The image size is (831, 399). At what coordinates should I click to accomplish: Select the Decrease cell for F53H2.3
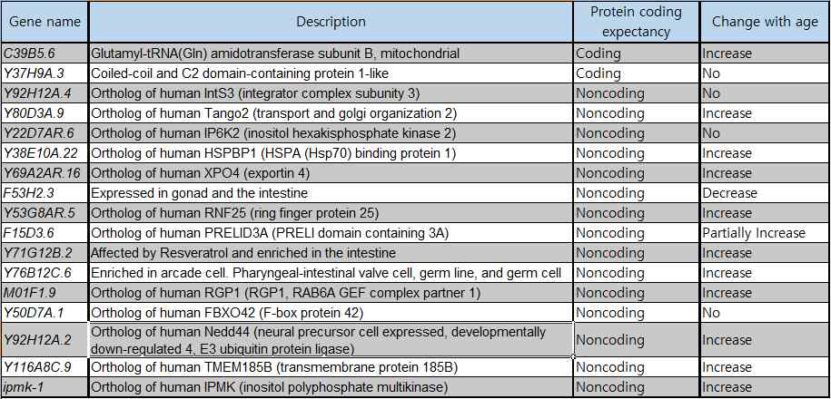pyautogui.click(x=765, y=193)
